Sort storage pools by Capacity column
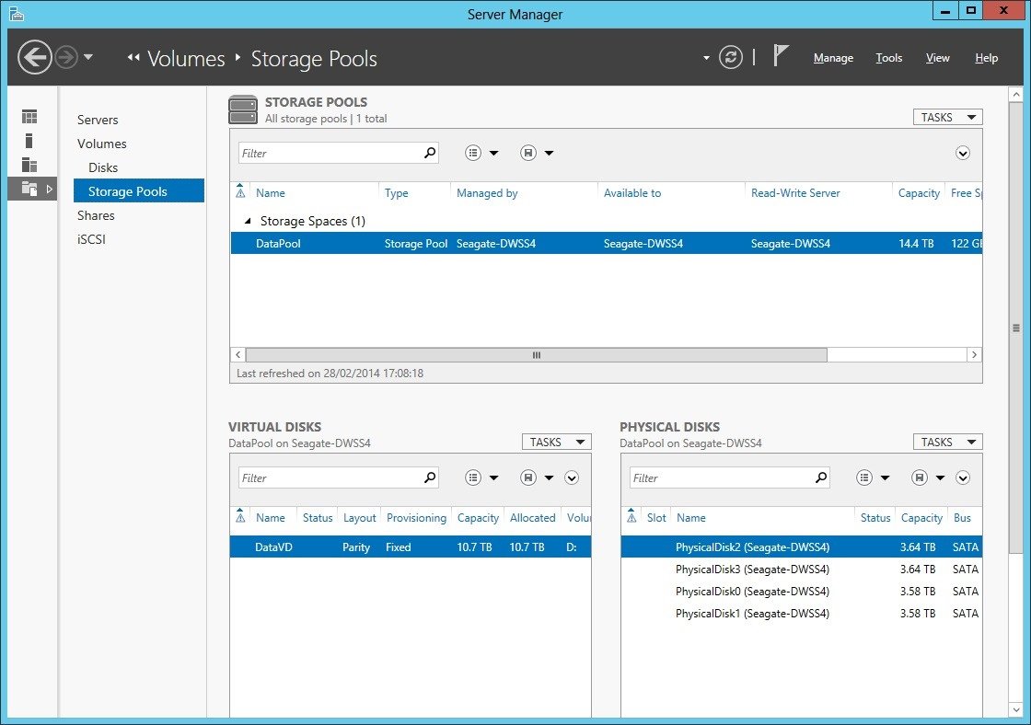Viewport: 1031px width, 725px height. click(x=920, y=193)
